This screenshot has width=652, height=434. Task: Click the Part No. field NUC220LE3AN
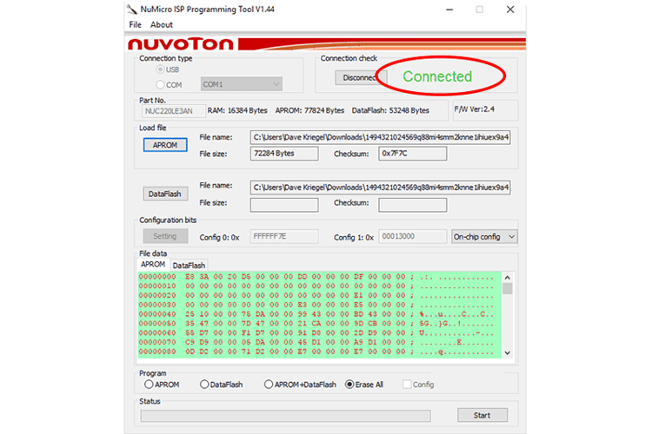coord(173,111)
